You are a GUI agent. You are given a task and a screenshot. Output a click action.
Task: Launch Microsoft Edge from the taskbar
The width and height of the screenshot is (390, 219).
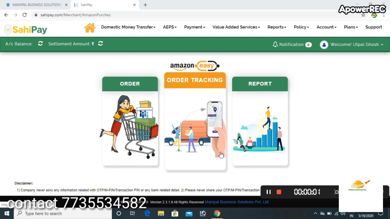tap(147, 214)
